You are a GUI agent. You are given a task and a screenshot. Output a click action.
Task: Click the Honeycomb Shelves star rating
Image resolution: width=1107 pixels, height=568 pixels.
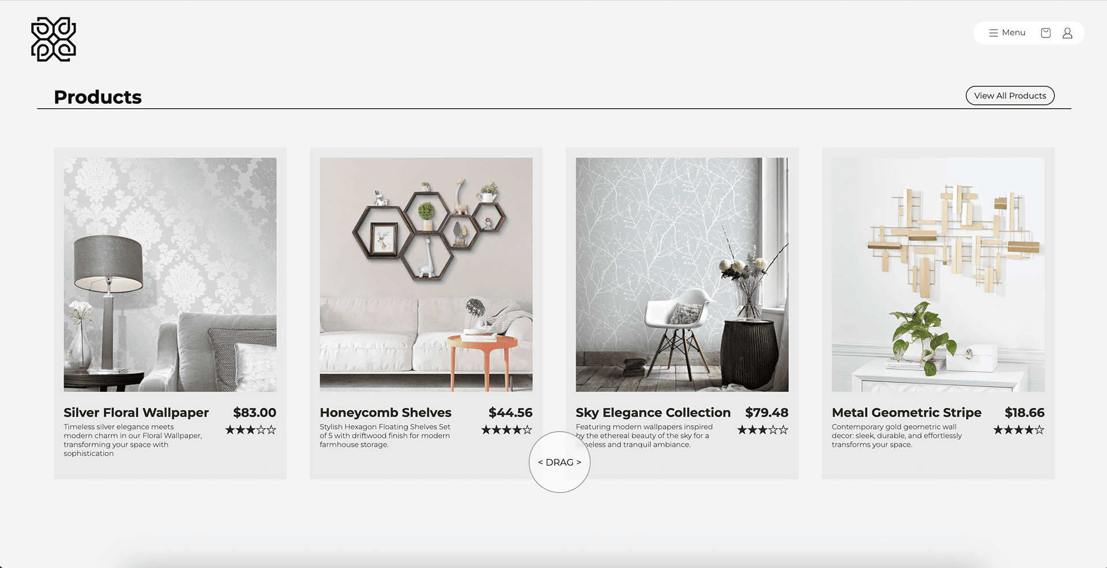click(x=507, y=430)
